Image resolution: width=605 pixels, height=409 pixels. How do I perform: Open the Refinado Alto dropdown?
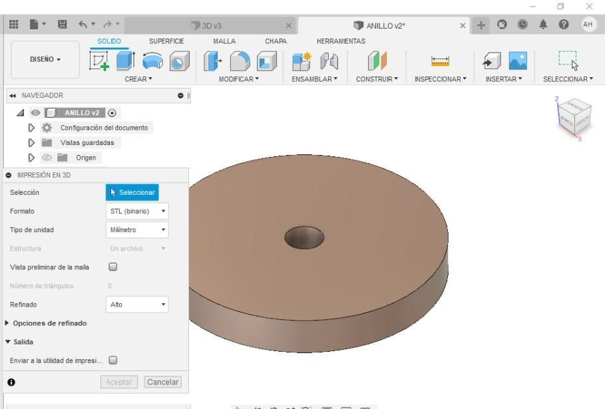click(137, 305)
